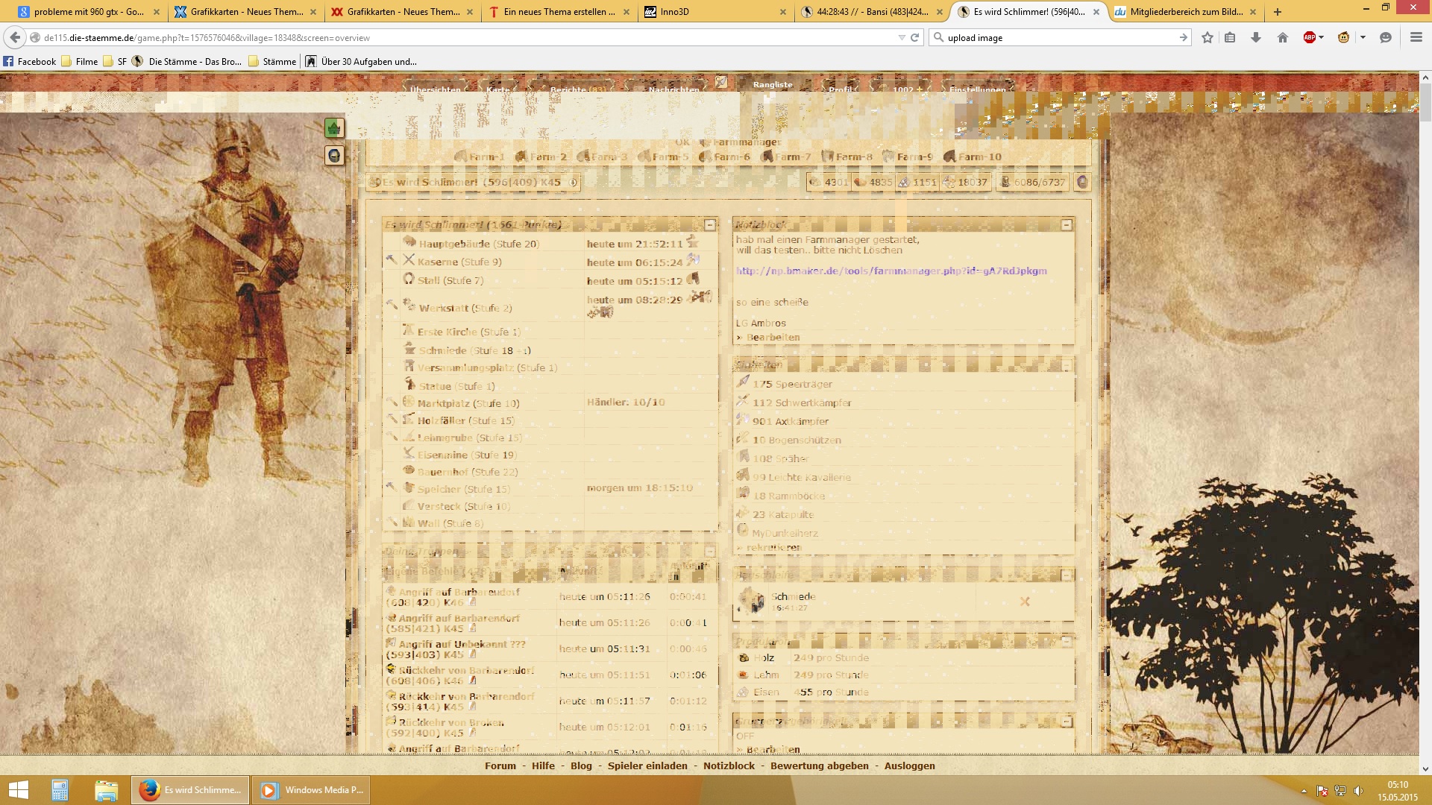Open the Firefox hamburger menu
This screenshot has width=1432, height=805.
coord(1416,37)
